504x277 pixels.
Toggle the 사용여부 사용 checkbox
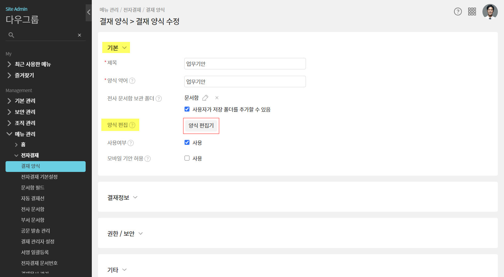(187, 142)
